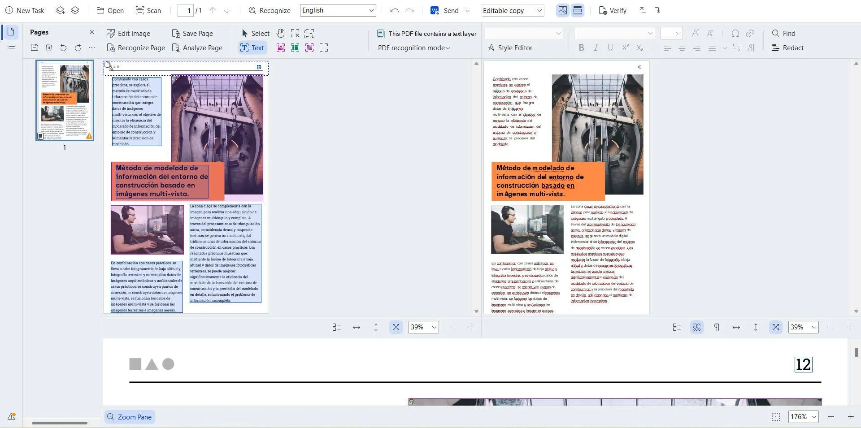Image resolution: width=861 pixels, height=428 pixels.
Task: Zoom in Zoom Pane with plus
Action: pos(851,417)
